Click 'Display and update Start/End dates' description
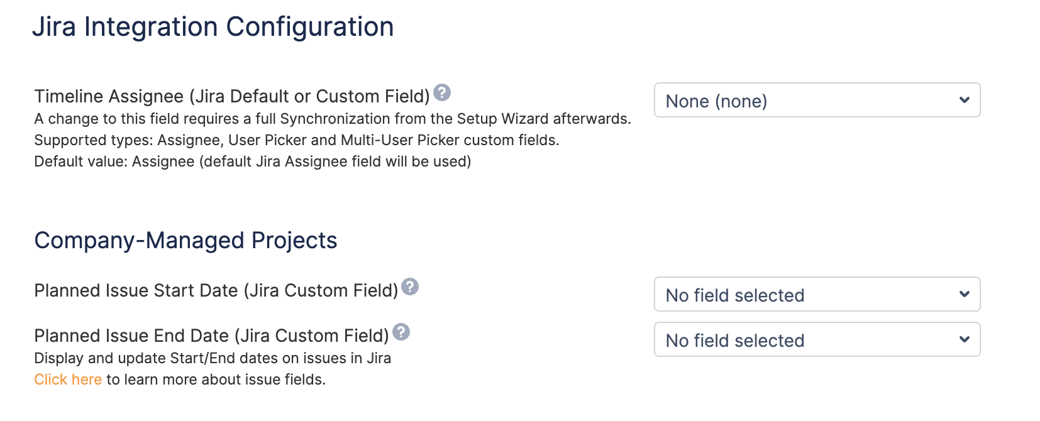 [212, 358]
